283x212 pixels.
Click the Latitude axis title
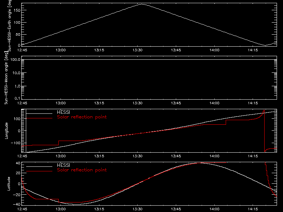tap(8, 184)
